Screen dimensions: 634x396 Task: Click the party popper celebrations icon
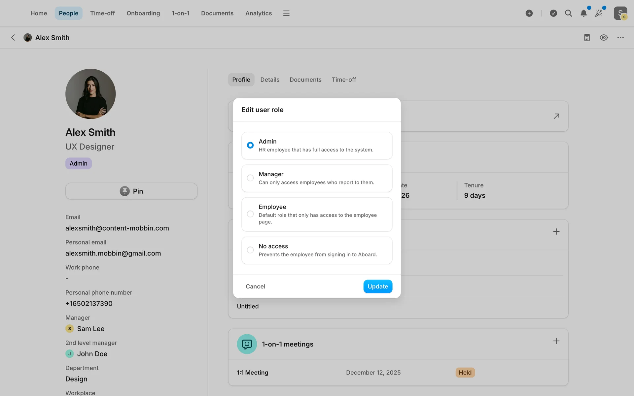tap(599, 13)
